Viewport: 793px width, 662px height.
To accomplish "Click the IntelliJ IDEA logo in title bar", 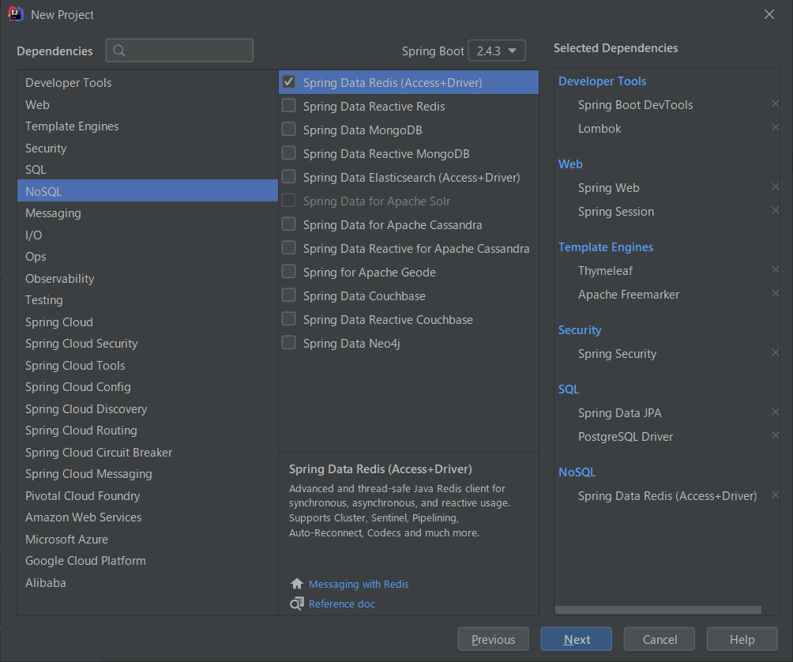I will click(16, 14).
